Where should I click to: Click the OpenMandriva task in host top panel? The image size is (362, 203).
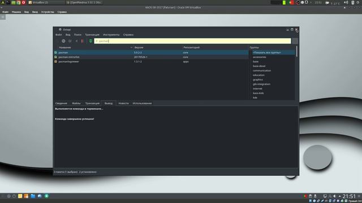(84, 2)
